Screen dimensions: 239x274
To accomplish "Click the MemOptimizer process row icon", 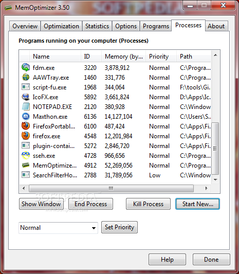I will [x=26, y=165].
